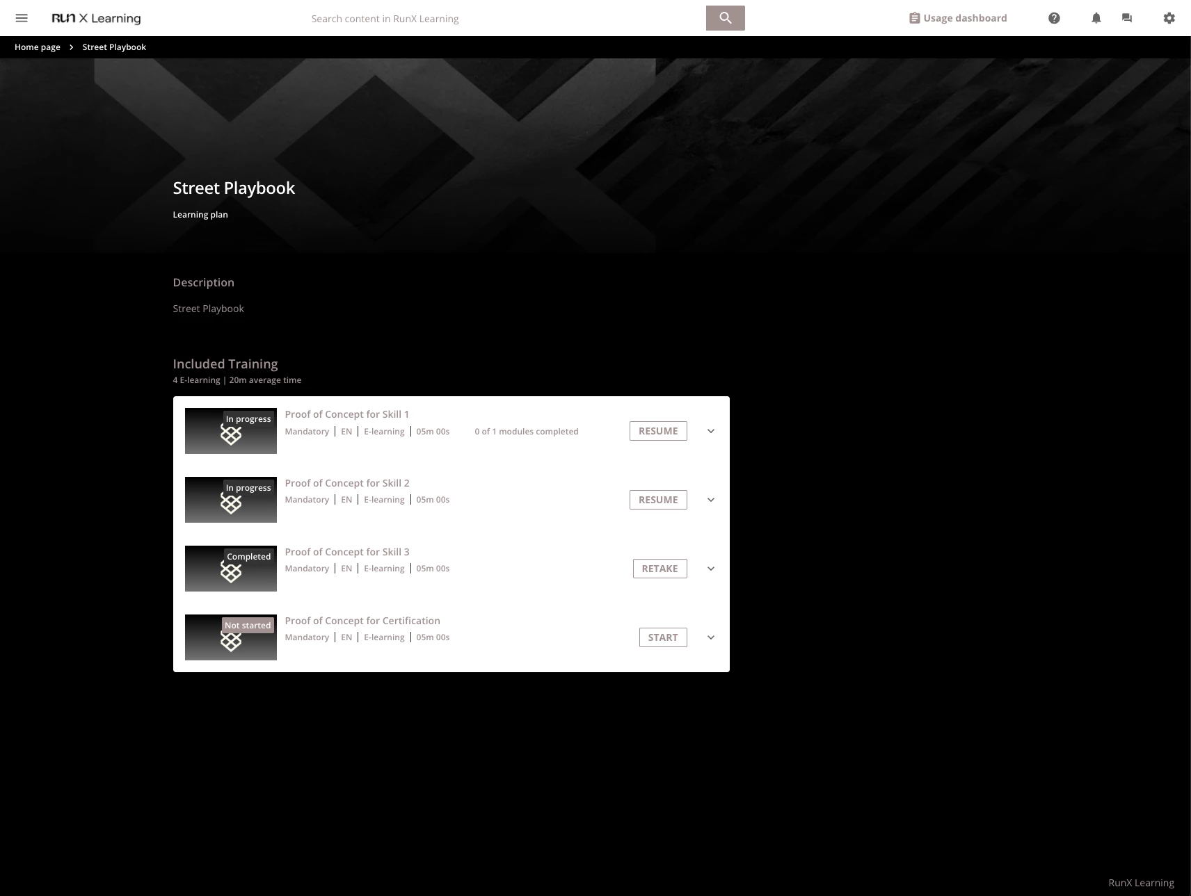Image resolution: width=1191 pixels, height=896 pixels.
Task: Expand details for Skill 2 course
Action: click(x=711, y=500)
